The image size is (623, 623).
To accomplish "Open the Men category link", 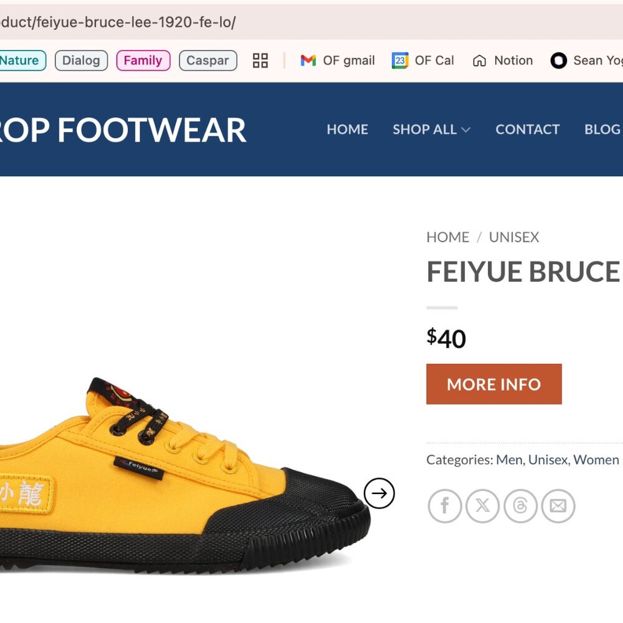I will [x=508, y=460].
